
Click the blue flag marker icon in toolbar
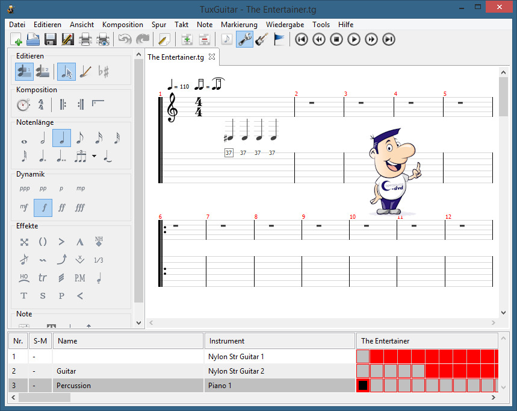pos(279,40)
